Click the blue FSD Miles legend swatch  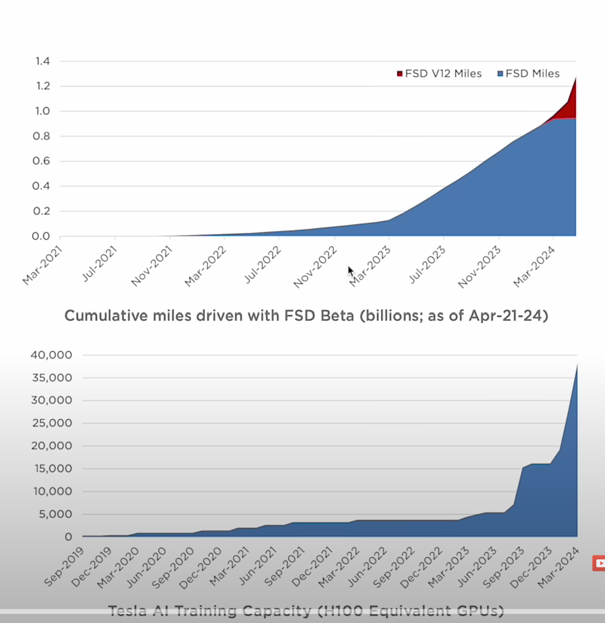click(x=500, y=74)
